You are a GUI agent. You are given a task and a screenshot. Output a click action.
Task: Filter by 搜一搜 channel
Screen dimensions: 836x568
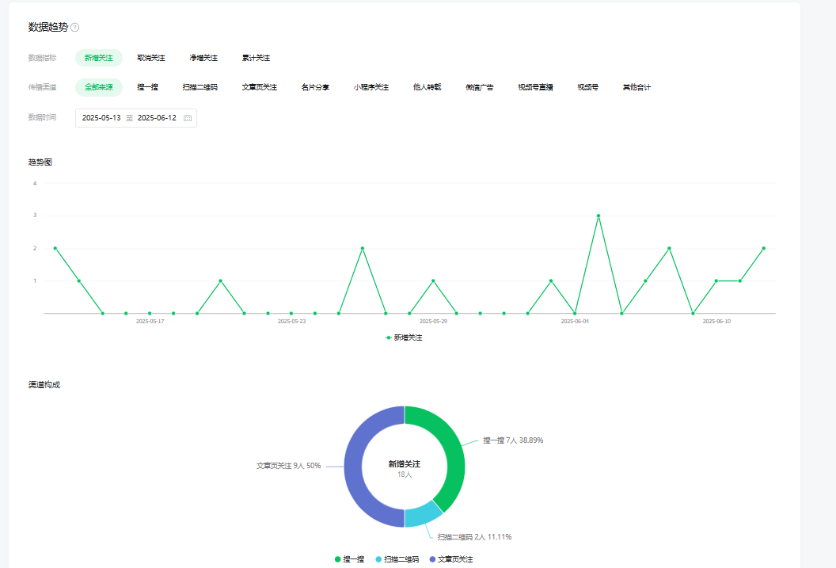click(148, 87)
